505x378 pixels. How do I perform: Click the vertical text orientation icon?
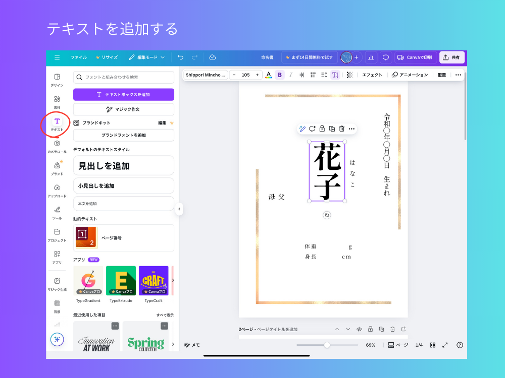(335, 75)
